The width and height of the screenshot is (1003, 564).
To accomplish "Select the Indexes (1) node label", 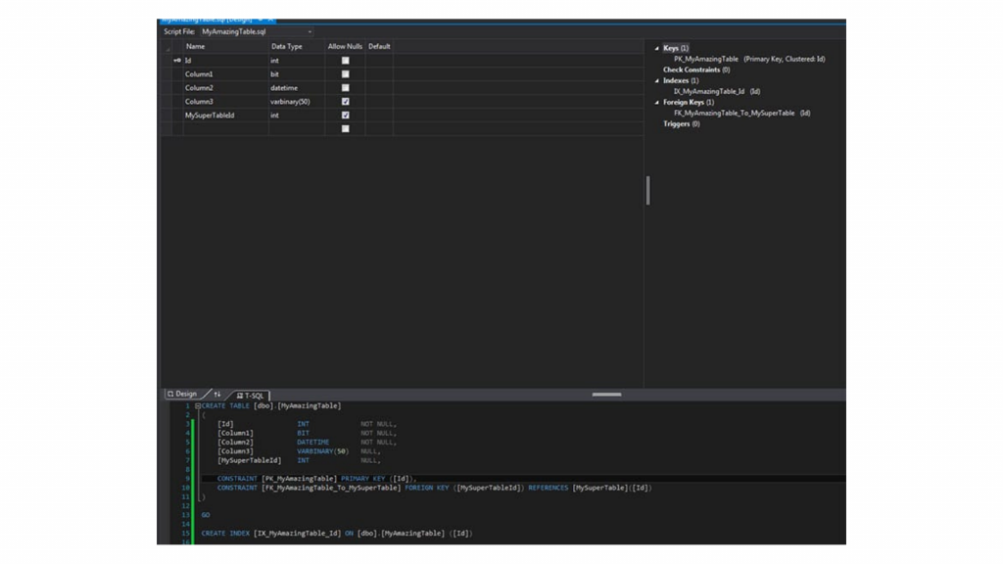I will 681,80.
